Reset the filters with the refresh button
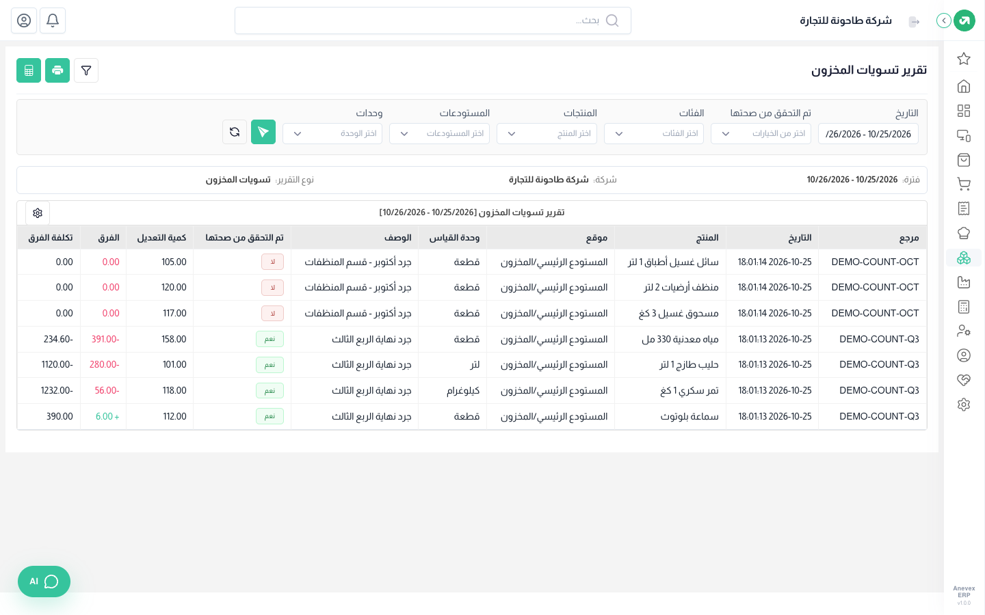985x615 pixels. [235, 132]
